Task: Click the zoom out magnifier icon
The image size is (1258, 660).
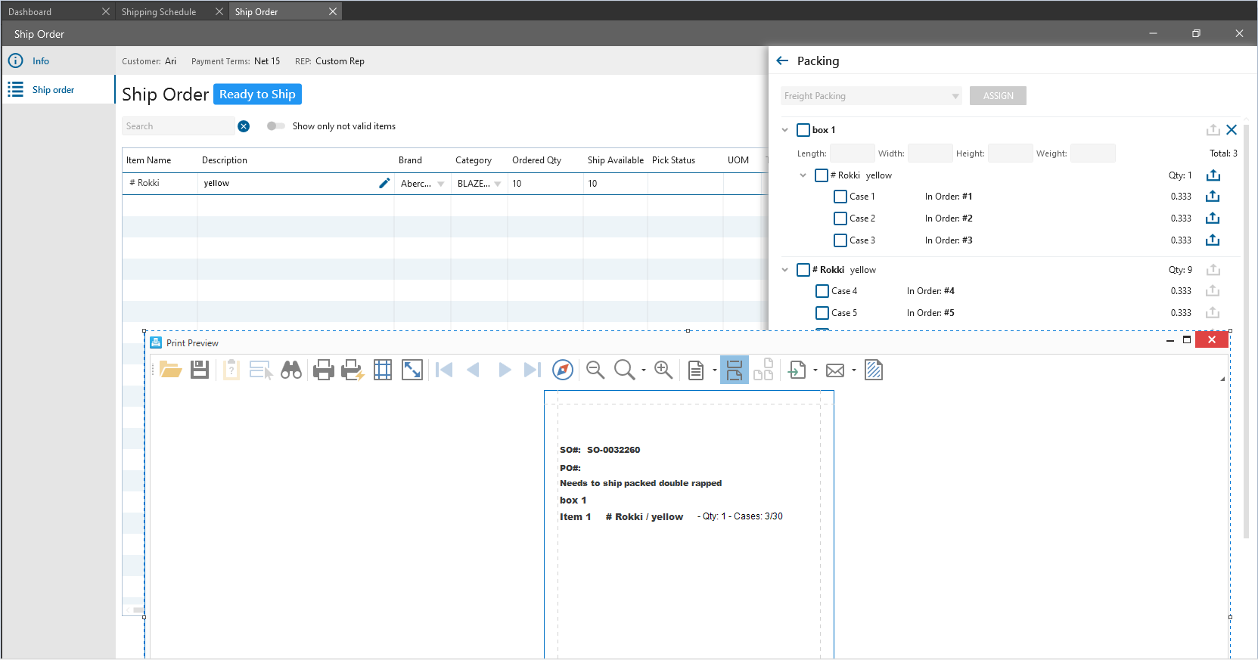Action: coord(595,370)
